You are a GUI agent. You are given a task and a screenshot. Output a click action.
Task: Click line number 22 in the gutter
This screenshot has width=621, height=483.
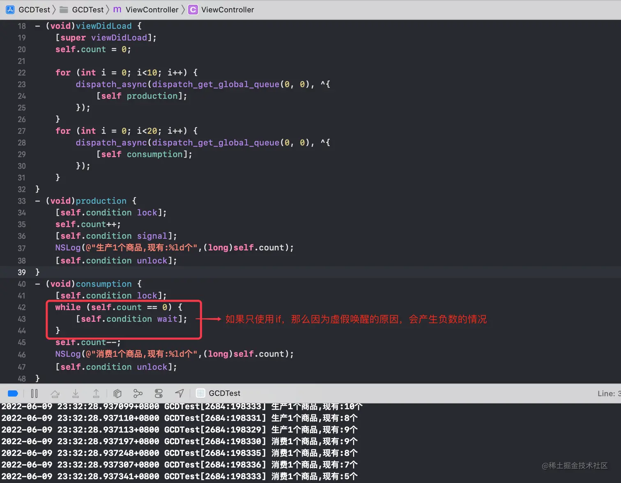pyautogui.click(x=22, y=73)
